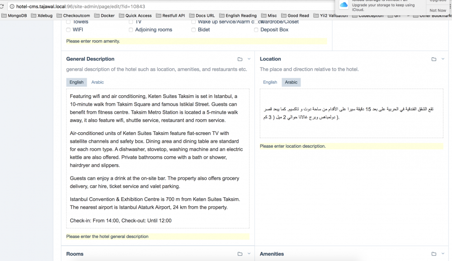Collapse the Amenities panel chevron
Viewport: 452px width, 261px height.
pyautogui.click(x=443, y=253)
